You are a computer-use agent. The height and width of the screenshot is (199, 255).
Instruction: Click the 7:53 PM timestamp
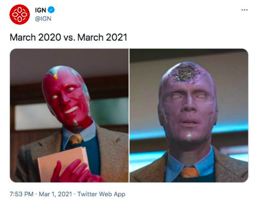pos(21,194)
